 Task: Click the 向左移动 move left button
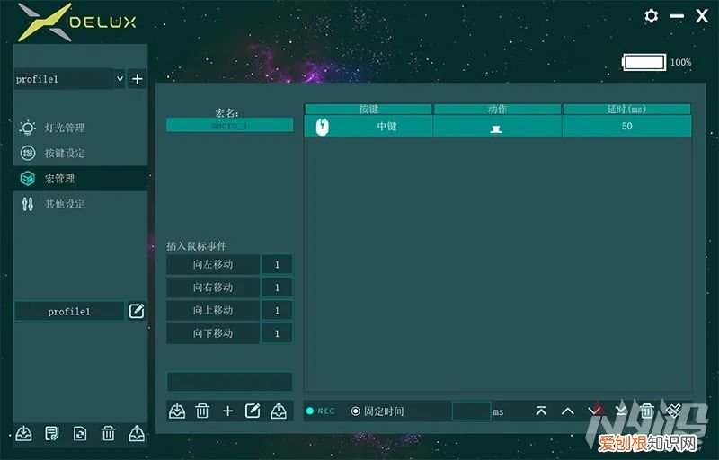point(213,264)
